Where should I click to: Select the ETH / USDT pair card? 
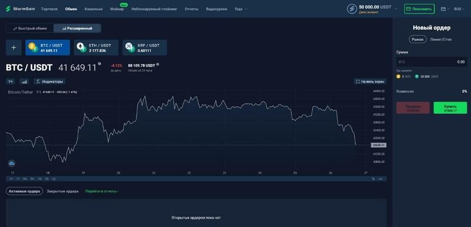[96, 48]
